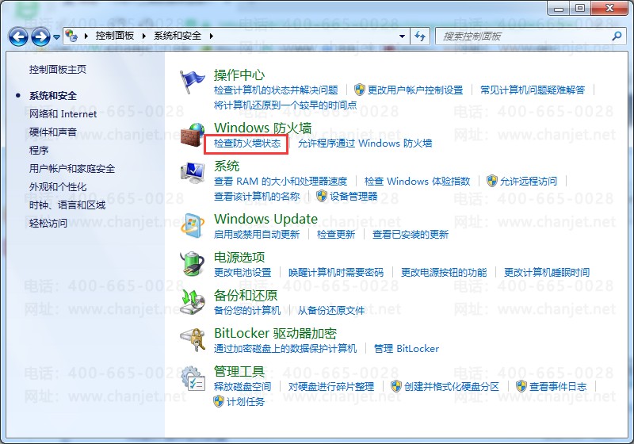Open the 系统 heading
Screen dimensions: 634x444
[227, 166]
